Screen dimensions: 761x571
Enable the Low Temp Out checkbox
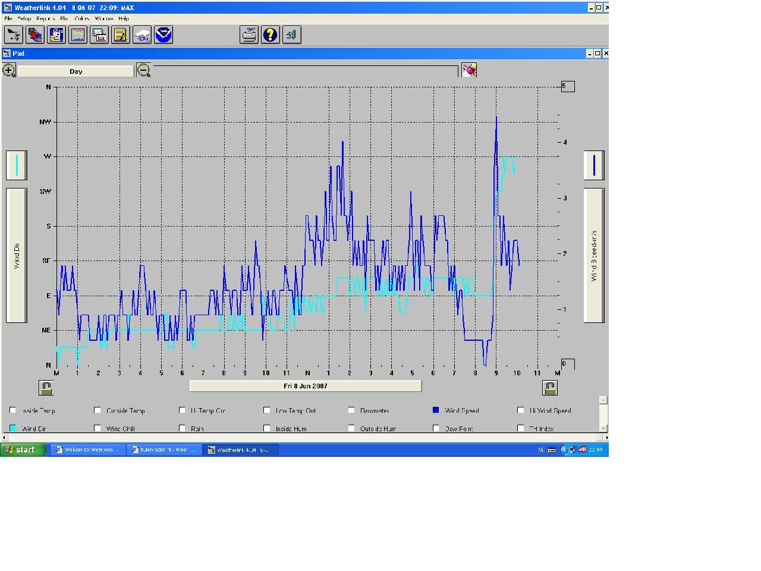[267, 410]
